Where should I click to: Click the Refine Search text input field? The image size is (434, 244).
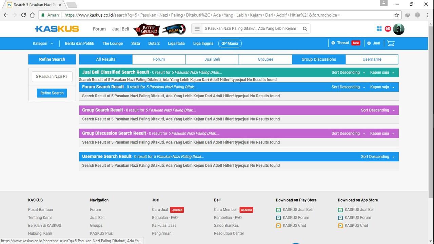[x=52, y=77]
